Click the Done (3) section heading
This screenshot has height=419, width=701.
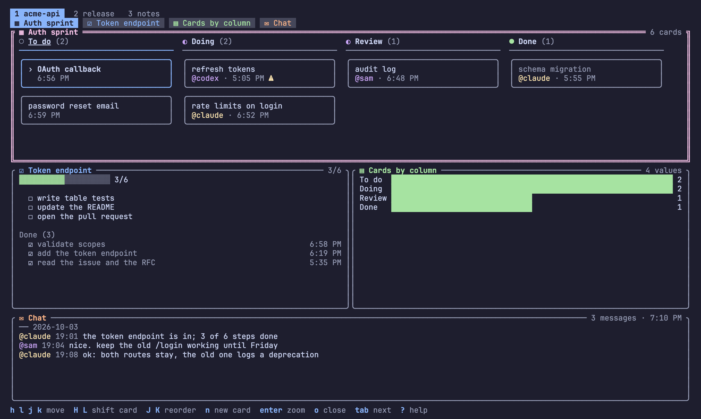click(37, 235)
